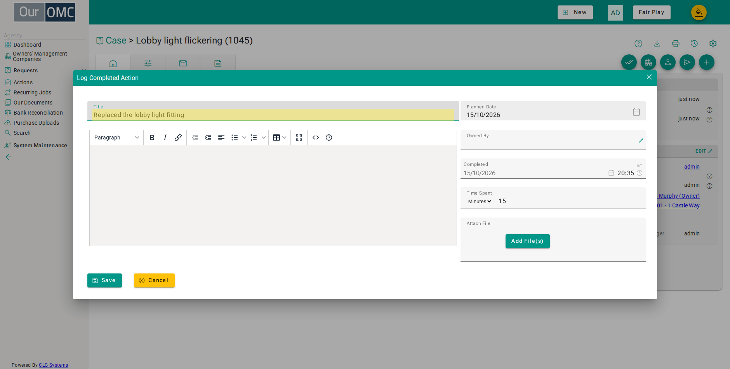The image size is (730, 369).
Task: Switch editor to fullscreen mode
Action: (299, 138)
